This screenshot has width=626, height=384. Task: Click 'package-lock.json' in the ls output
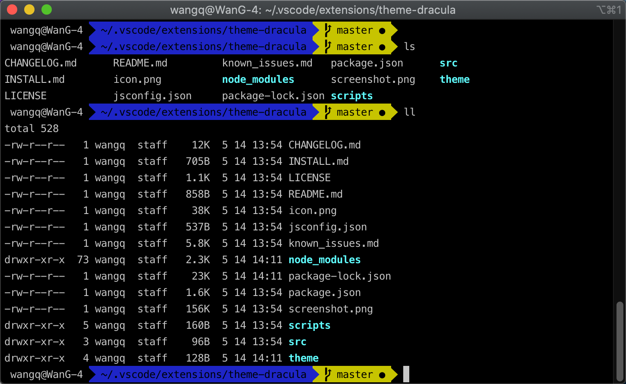[273, 96]
